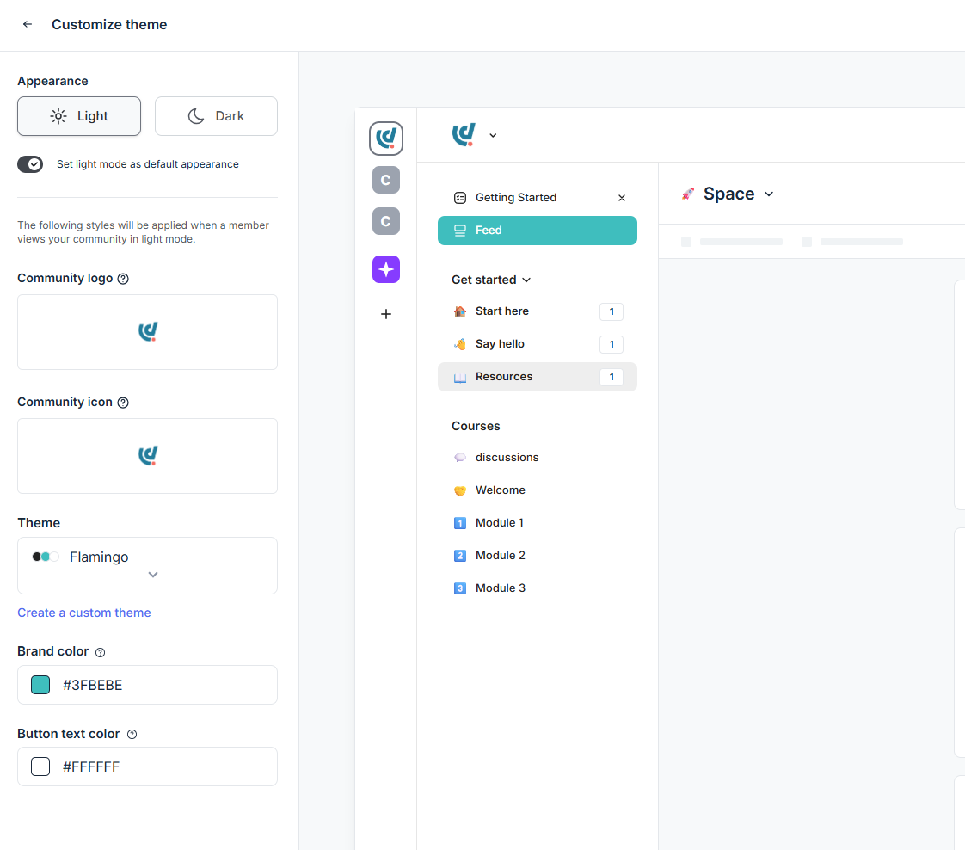This screenshot has height=850, width=965.
Task: Select Light appearance mode
Action: (79, 115)
